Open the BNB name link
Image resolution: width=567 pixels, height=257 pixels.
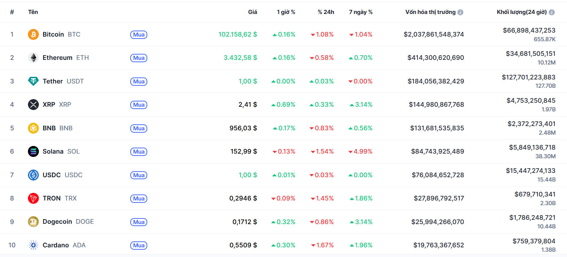click(x=57, y=128)
